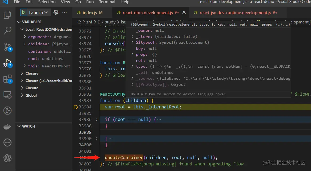Click breakpoint marker at line 33984
Screen dimensions: 311x171
(x=75, y=107)
